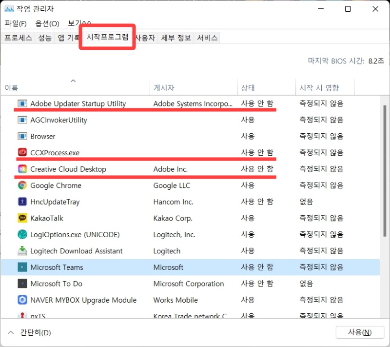Switch to the 사용자 tab
Image resolution: width=390 pixels, height=347 pixels.
(145, 38)
